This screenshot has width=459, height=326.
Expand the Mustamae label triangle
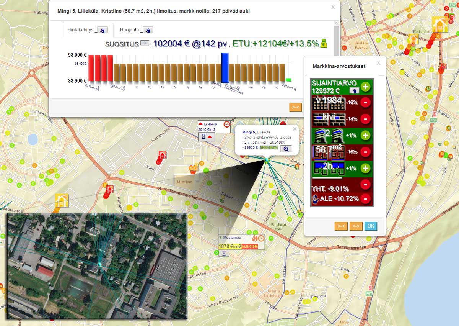point(220,237)
